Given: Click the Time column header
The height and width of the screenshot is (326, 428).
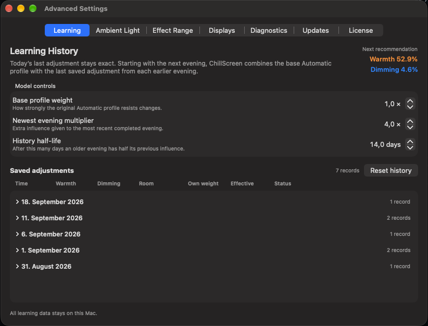Looking at the screenshot, I should (21, 183).
